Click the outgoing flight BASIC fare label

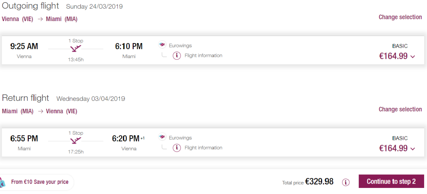[400, 46]
